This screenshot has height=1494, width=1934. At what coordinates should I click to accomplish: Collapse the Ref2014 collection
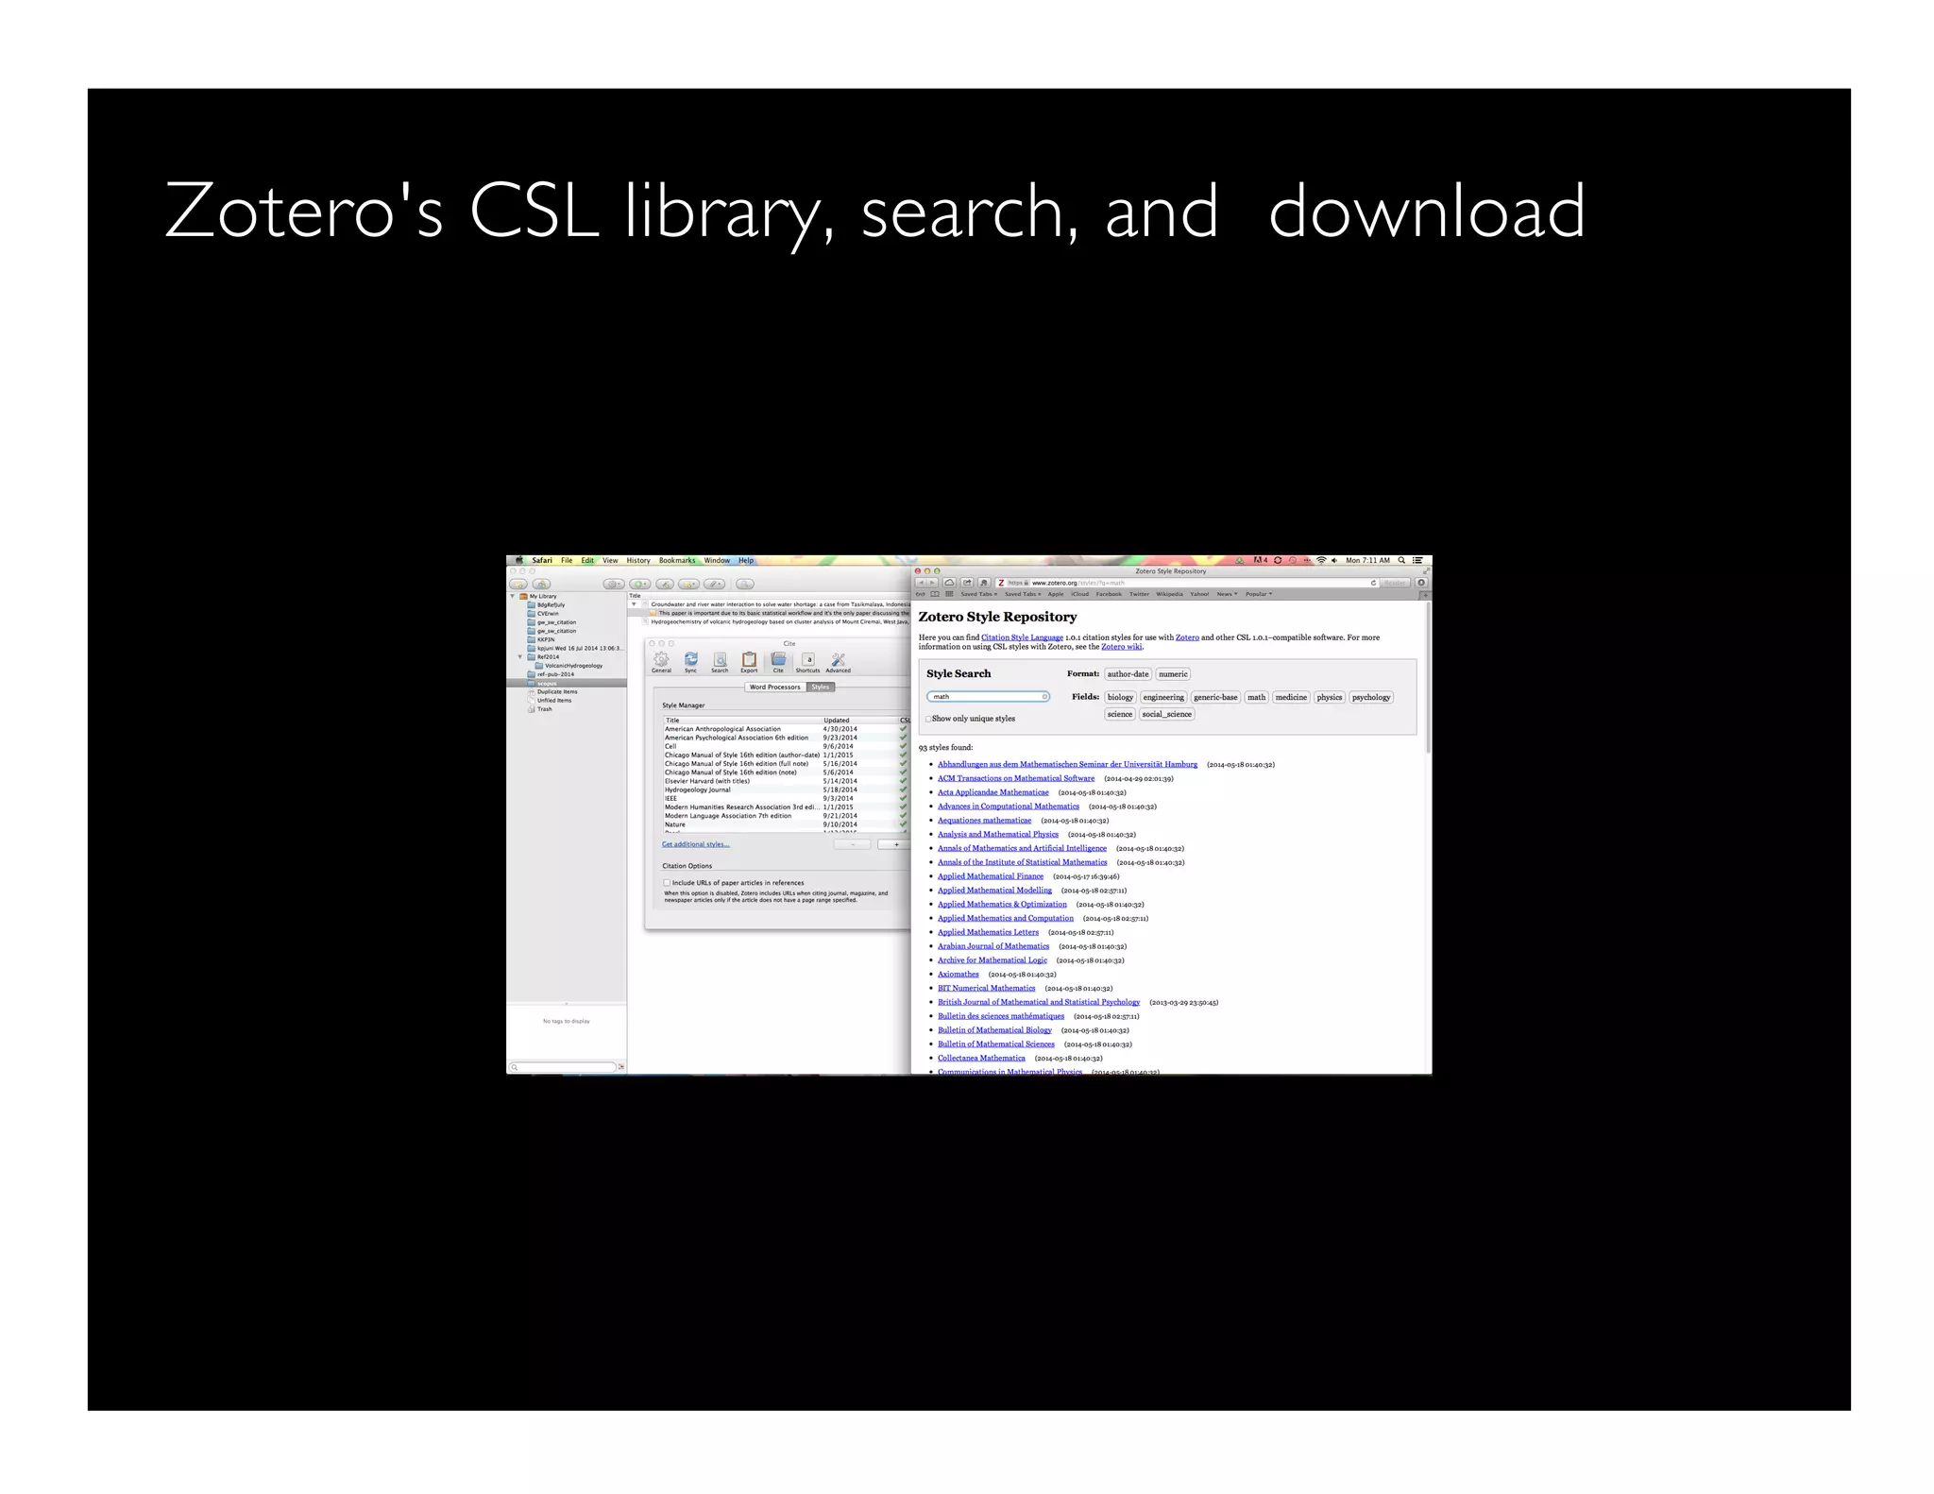520,656
